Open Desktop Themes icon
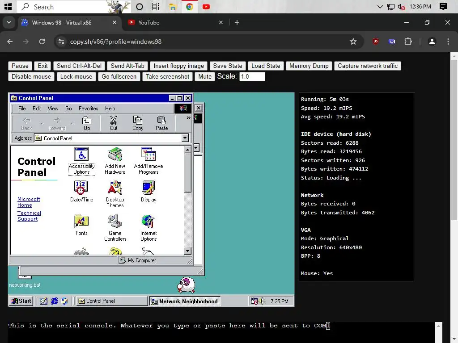 pos(115,195)
